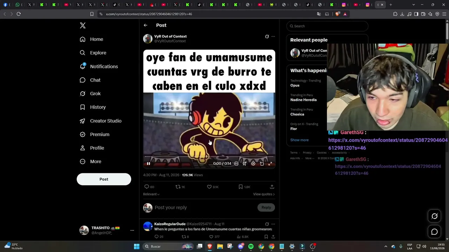449x252 pixels.
Task: Open Windows Start menu
Action: 137,246
